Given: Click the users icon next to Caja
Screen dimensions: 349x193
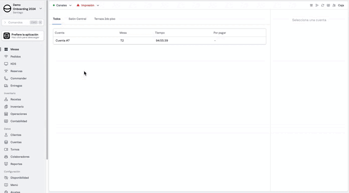Looking at the screenshot, I should pyautogui.click(x=334, y=5).
